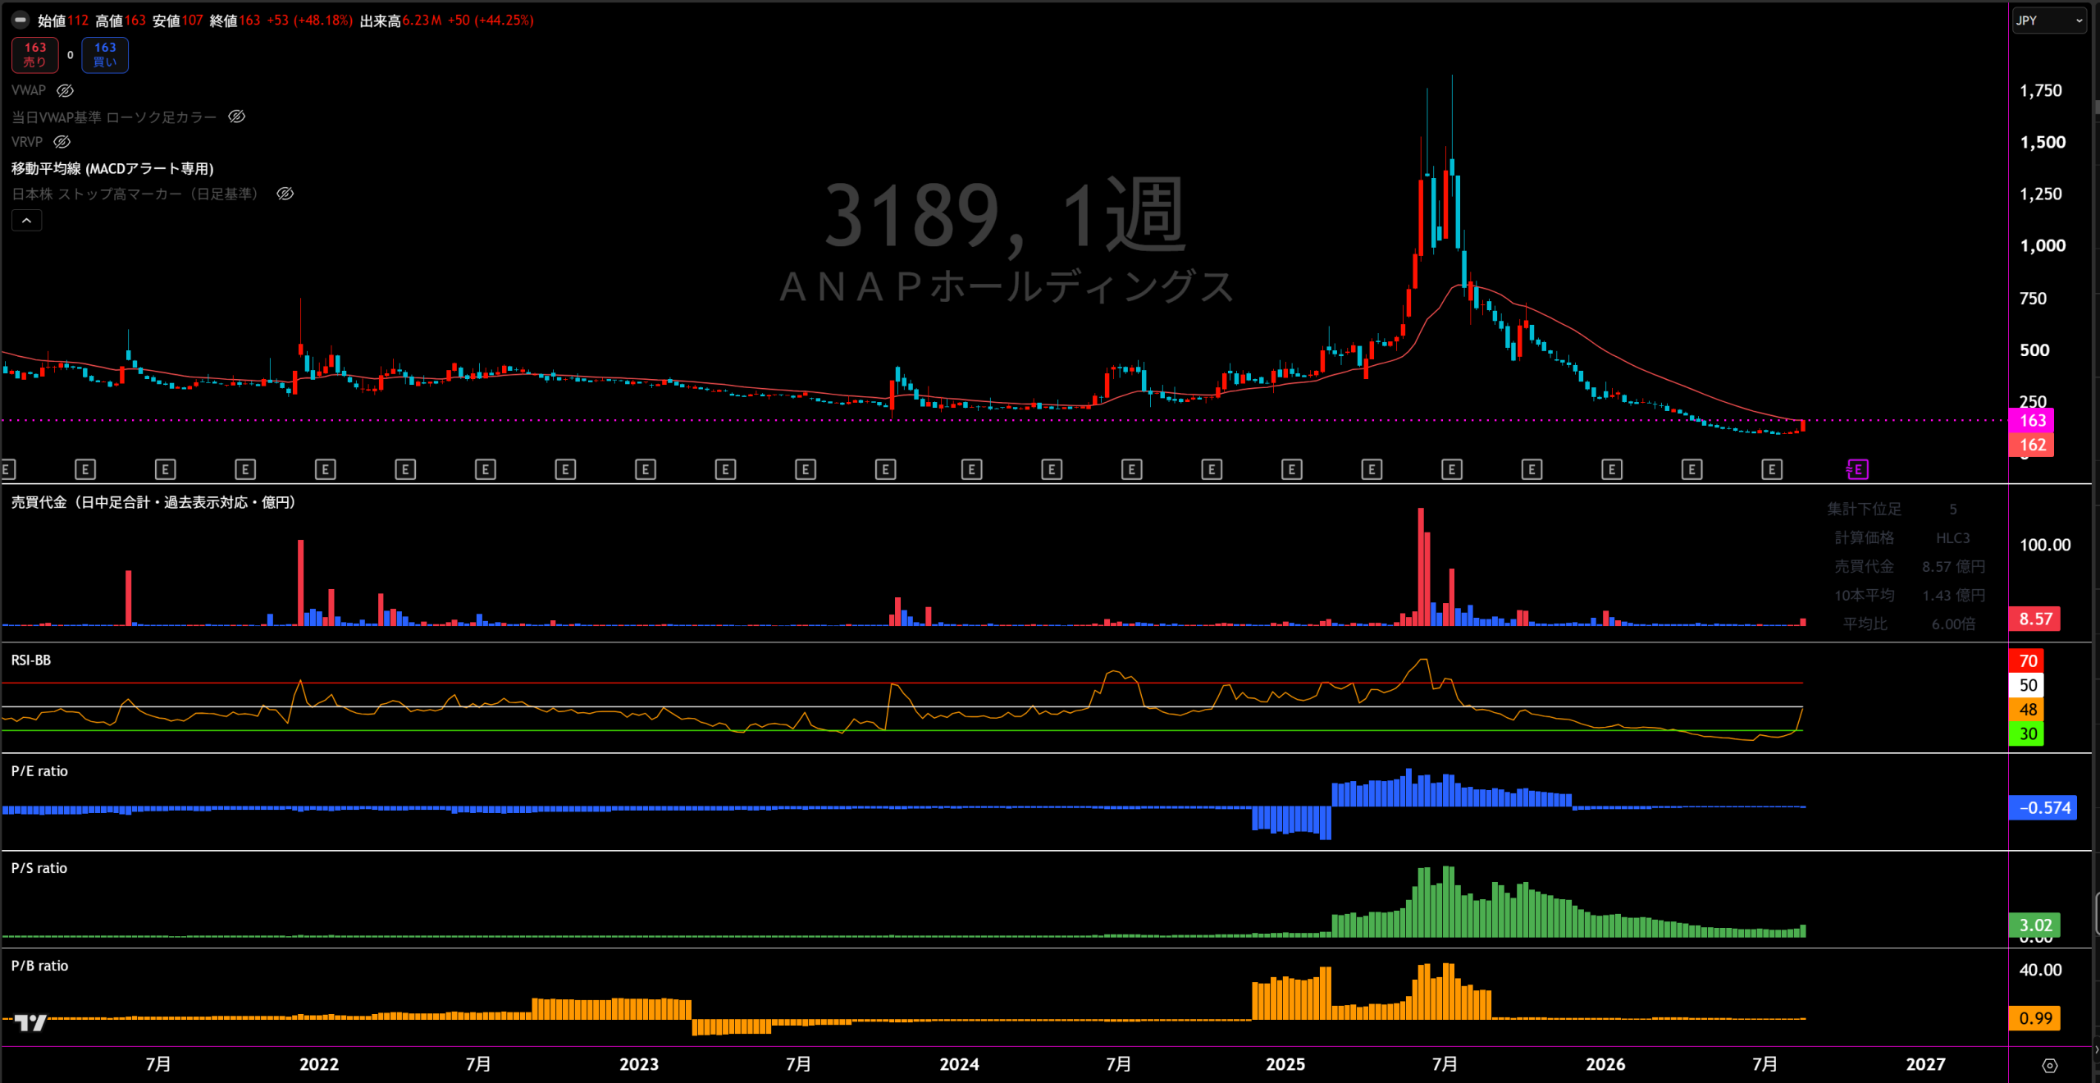Click the 終値 closing price value in header
Screen dimensions: 2100x1083
pos(249,21)
